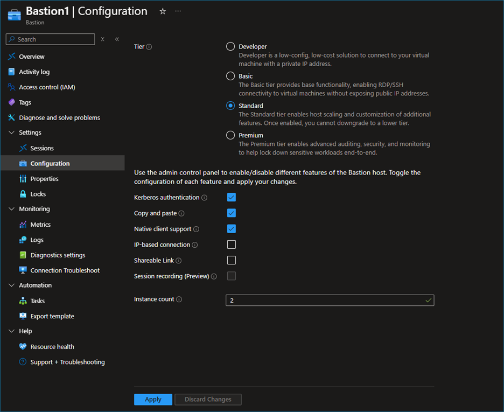Focus the sidebar Search field
This screenshot has width=504, height=412.
(x=51, y=39)
